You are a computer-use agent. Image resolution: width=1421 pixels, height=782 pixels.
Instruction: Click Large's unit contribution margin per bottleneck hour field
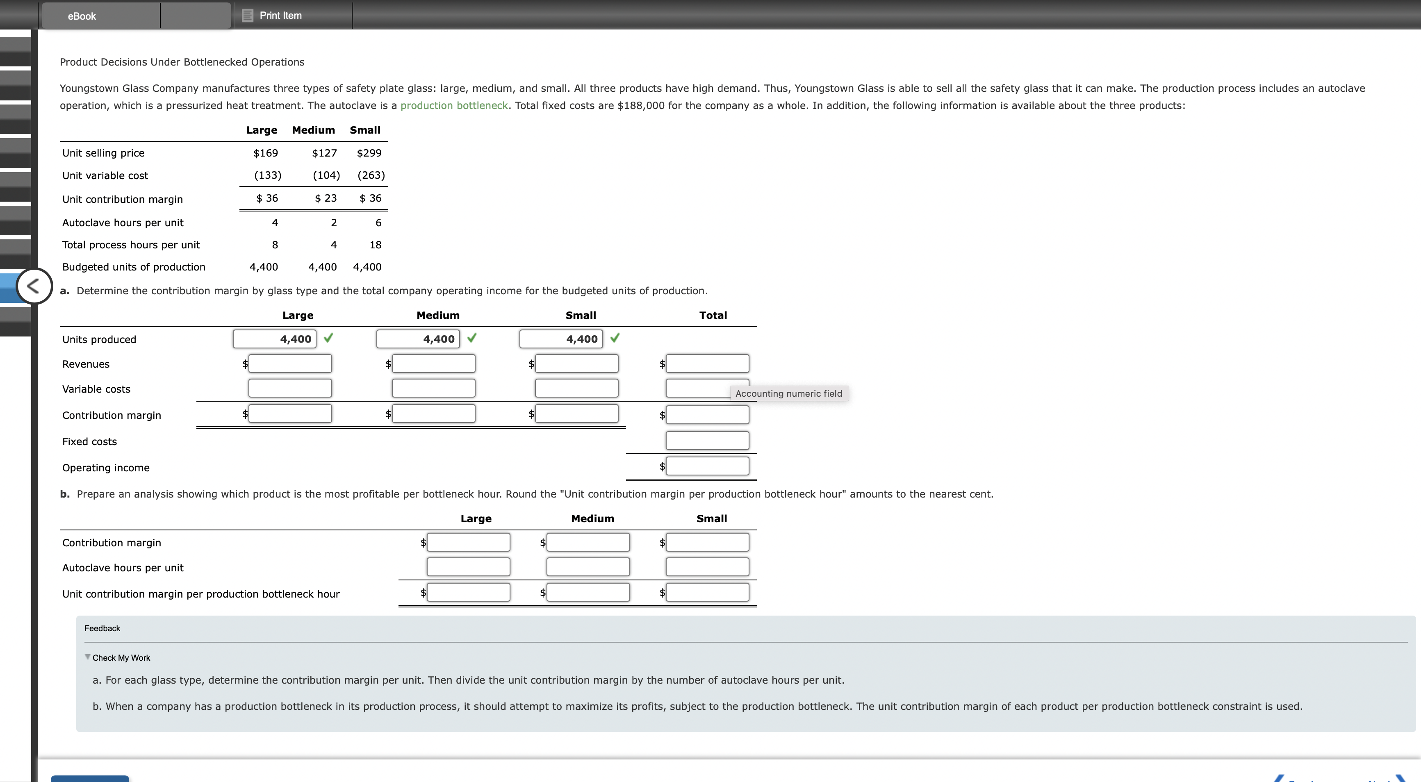point(468,592)
